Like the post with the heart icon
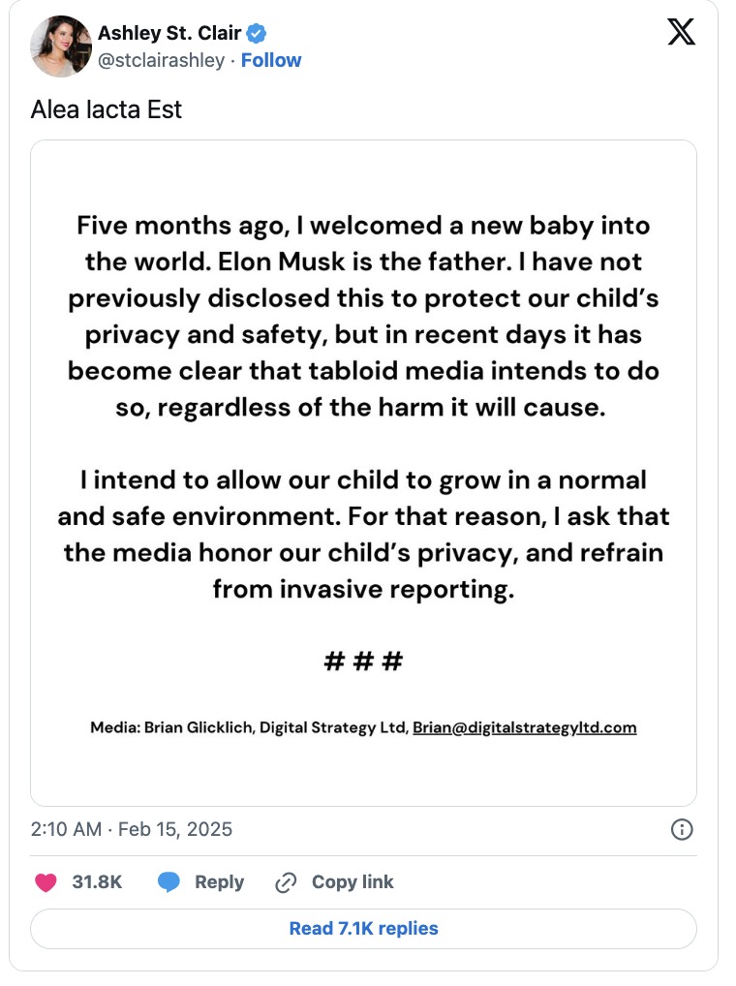The width and height of the screenshot is (736, 986). coord(46,882)
